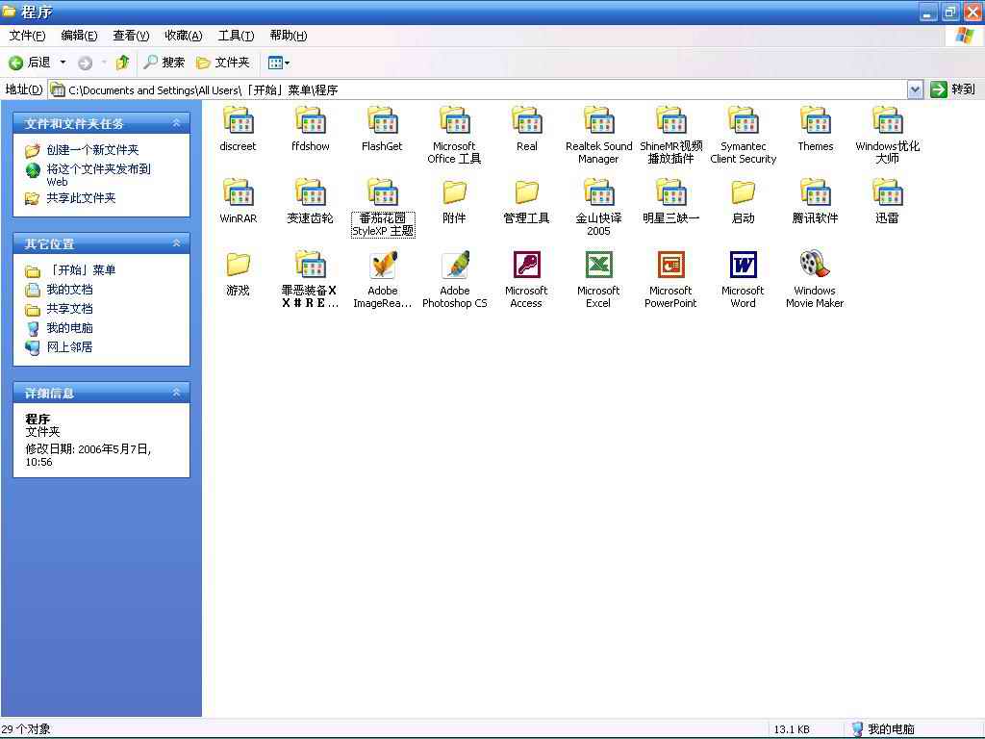This screenshot has height=739, width=985.
Task: Select the Windows Movie Maker icon
Action: [x=814, y=266]
